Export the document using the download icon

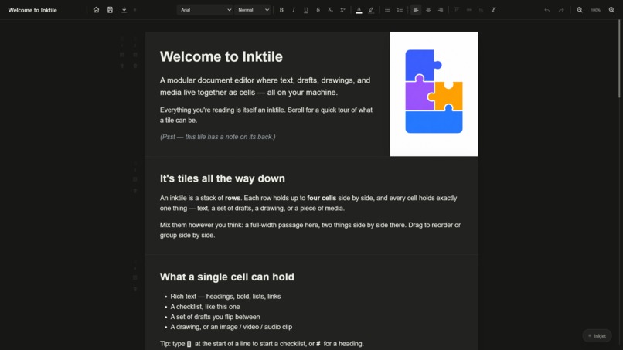(124, 10)
